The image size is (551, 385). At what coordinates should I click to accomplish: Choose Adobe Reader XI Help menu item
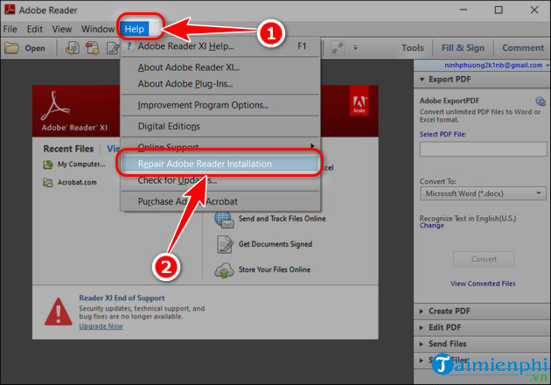[220, 46]
